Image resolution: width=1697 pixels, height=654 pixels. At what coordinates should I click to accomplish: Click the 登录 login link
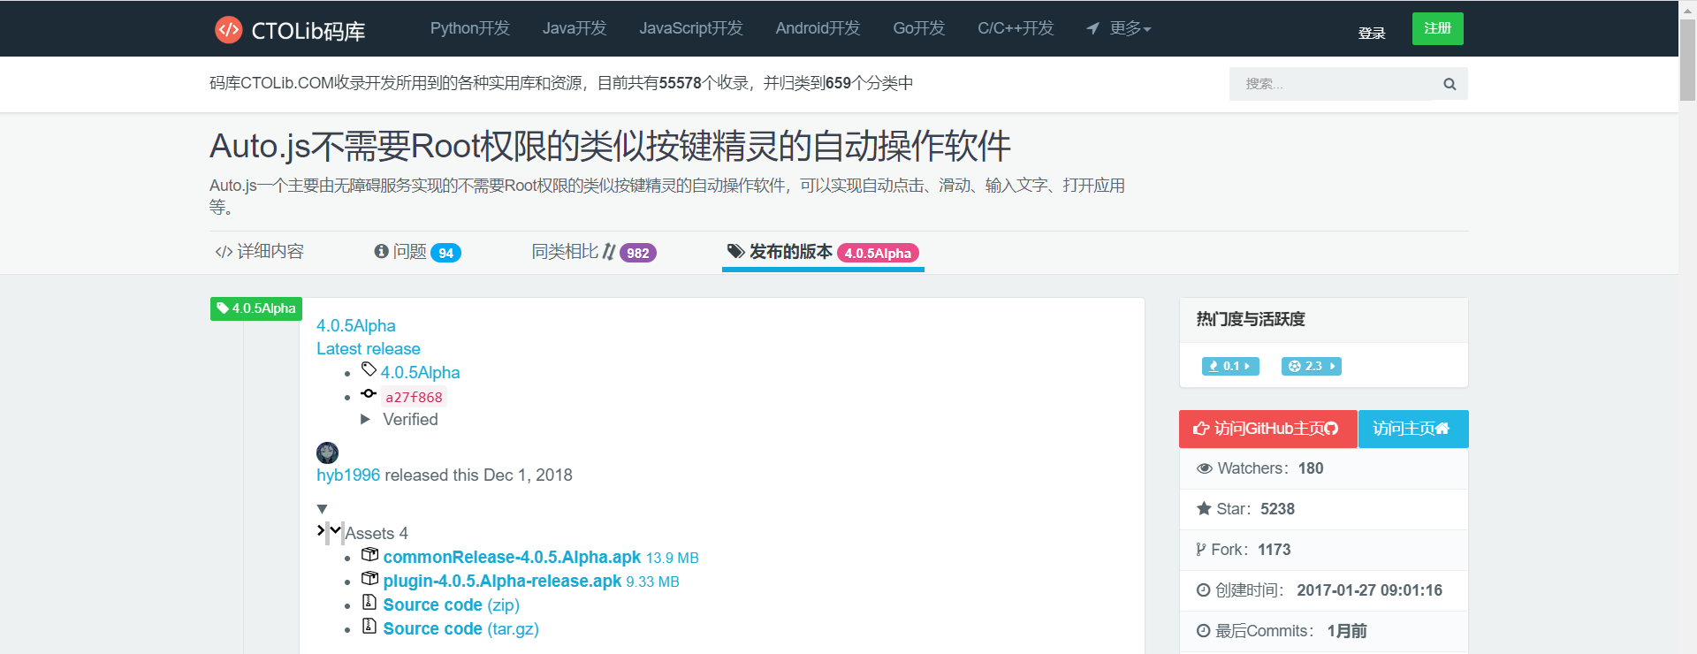tap(1372, 34)
